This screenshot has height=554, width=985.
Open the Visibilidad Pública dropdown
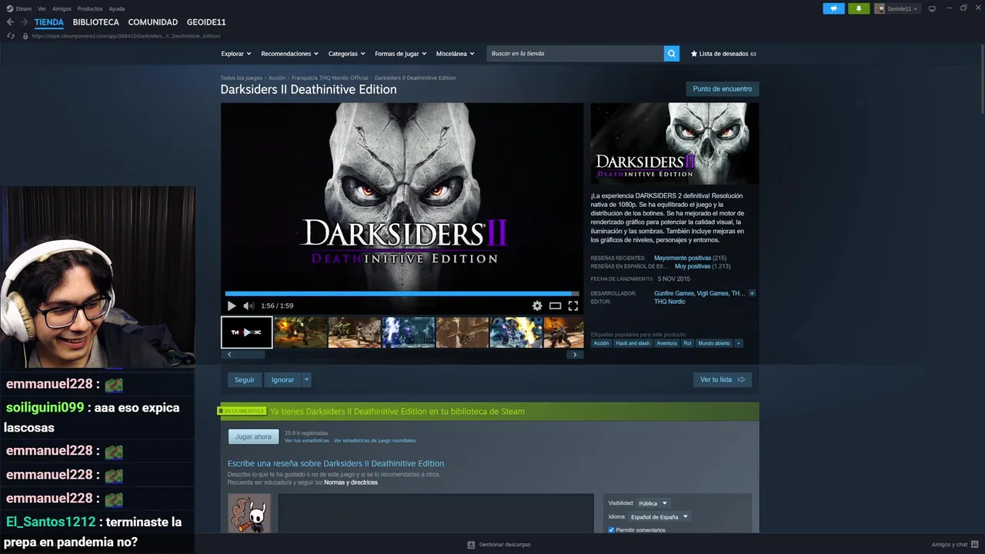tap(653, 503)
